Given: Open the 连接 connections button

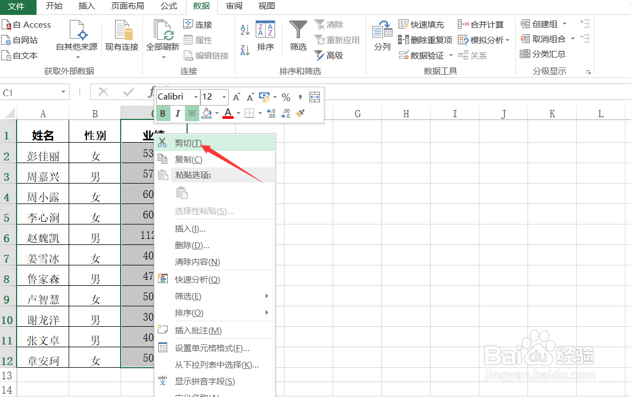Looking at the screenshot, I should [x=198, y=24].
